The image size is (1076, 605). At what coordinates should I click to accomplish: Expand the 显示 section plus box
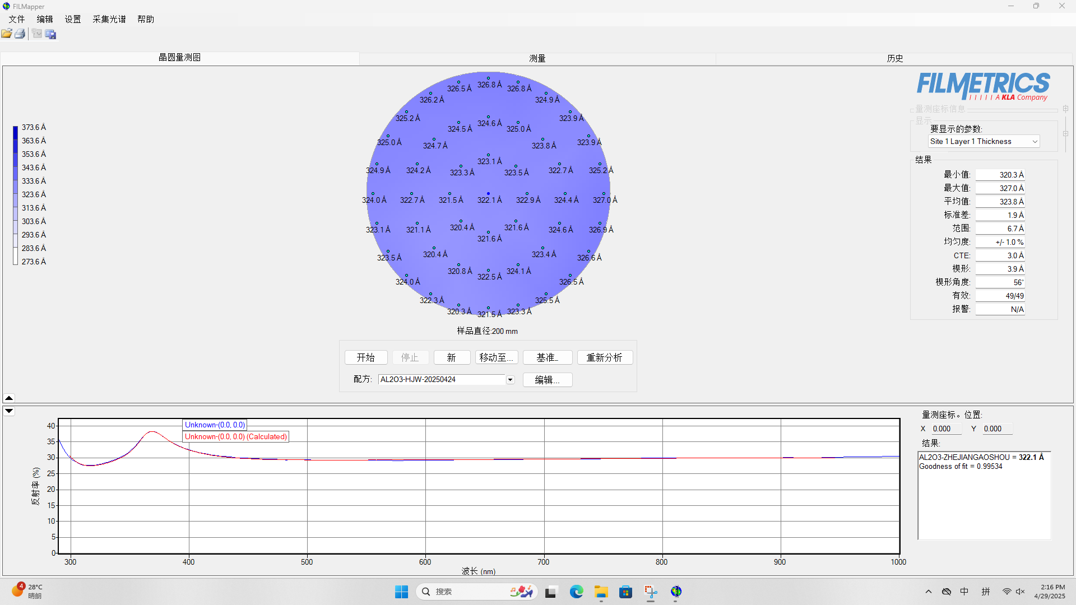tap(1065, 133)
